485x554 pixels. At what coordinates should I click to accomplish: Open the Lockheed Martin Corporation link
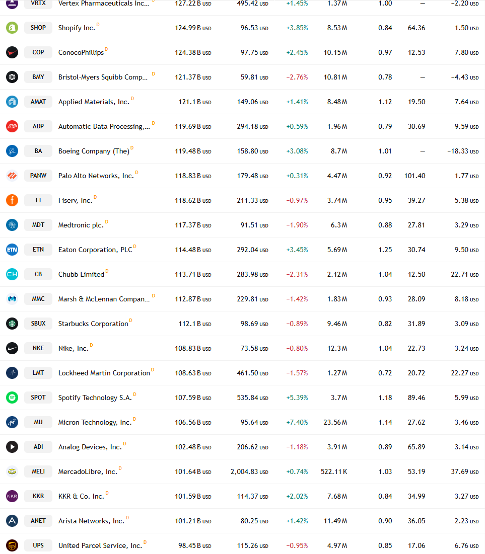click(x=104, y=373)
